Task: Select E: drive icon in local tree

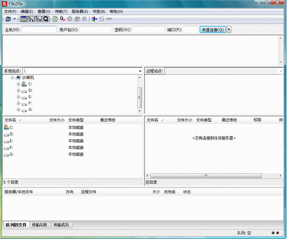Action: click(24, 98)
